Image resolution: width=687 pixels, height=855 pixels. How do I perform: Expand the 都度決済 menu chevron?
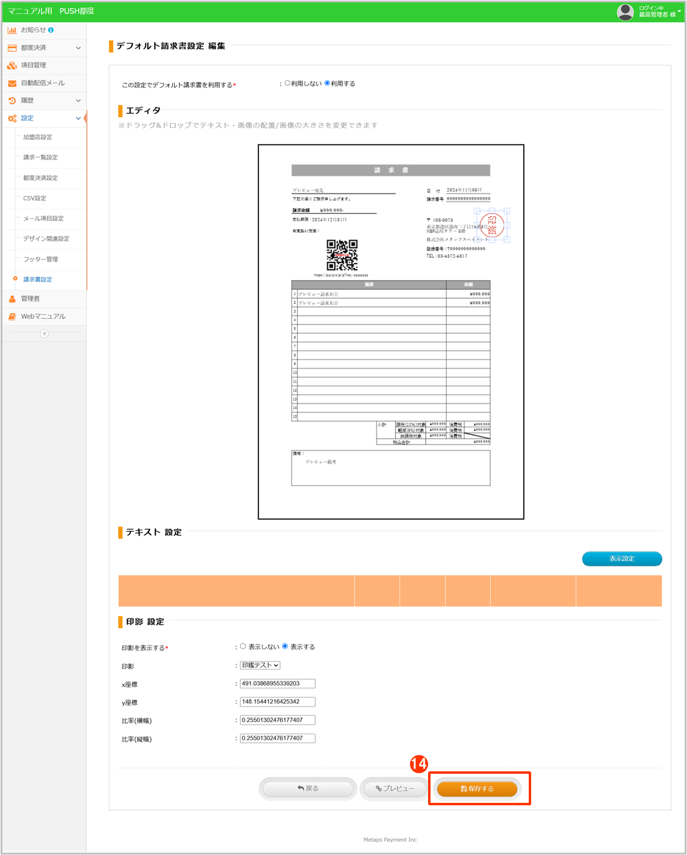[x=78, y=48]
